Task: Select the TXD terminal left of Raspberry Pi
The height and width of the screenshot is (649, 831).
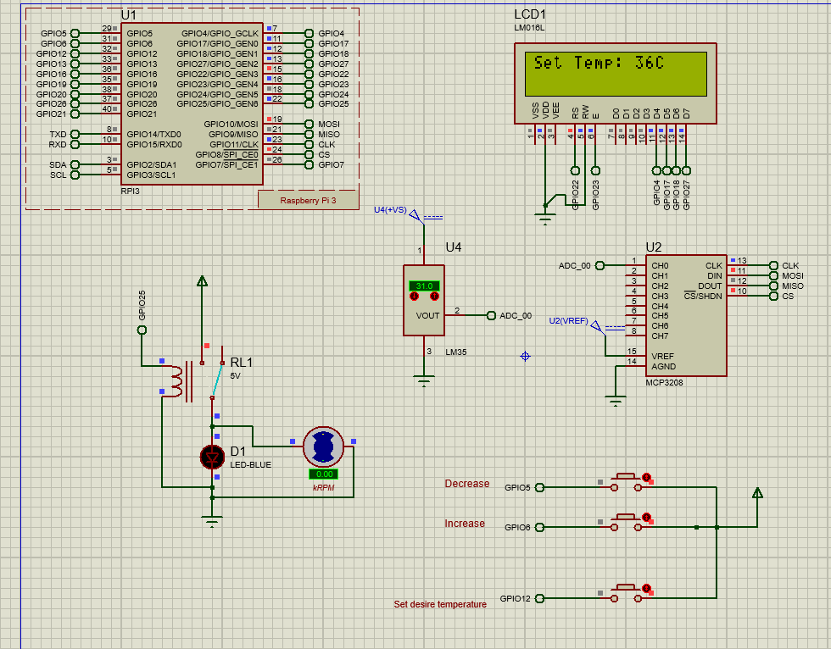Action: (75, 135)
